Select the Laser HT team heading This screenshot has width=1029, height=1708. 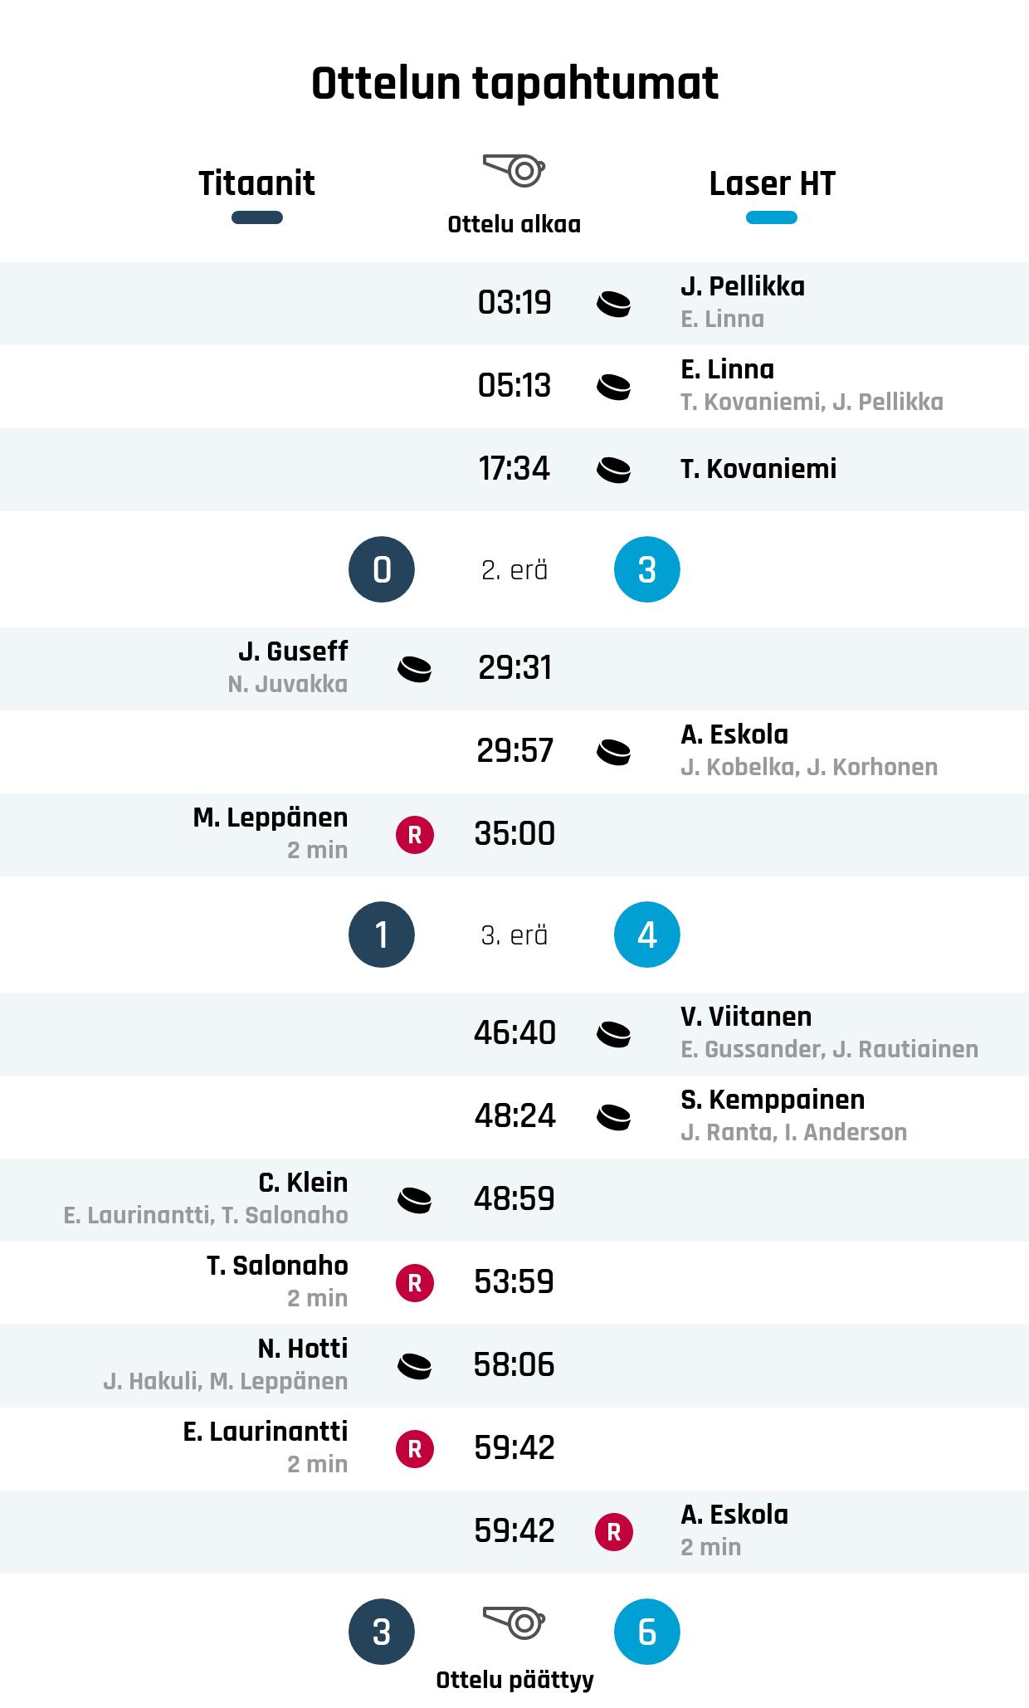[772, 183]
